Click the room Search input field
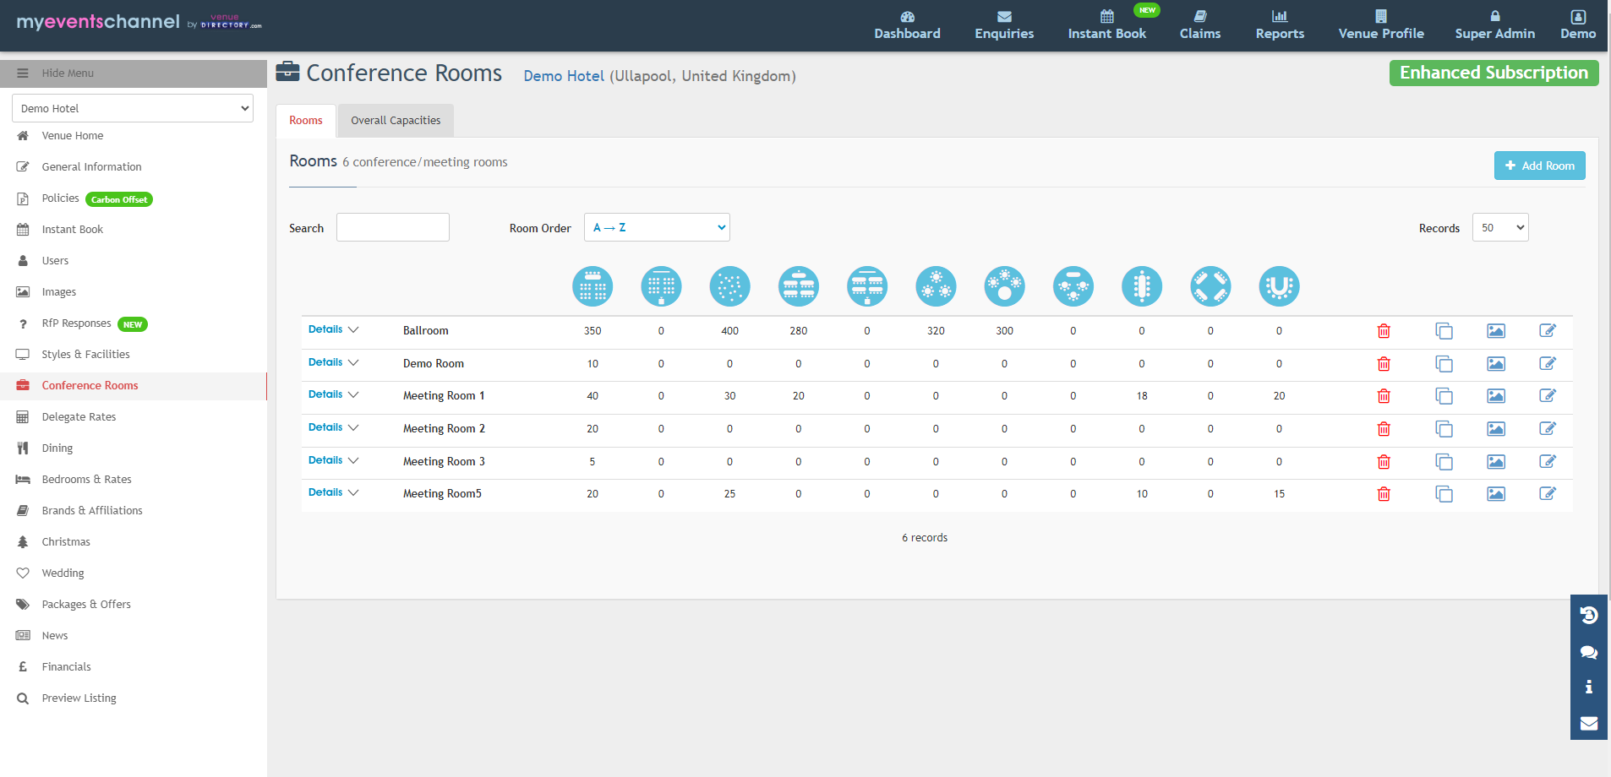Viewport: 1611px width, 777px height. click(393, 227)
